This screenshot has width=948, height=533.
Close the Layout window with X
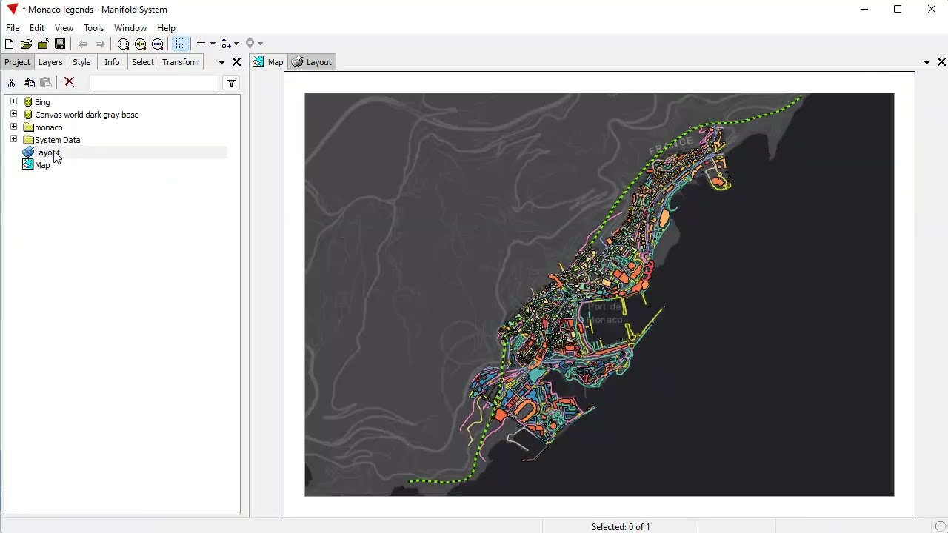click(941, 62)
